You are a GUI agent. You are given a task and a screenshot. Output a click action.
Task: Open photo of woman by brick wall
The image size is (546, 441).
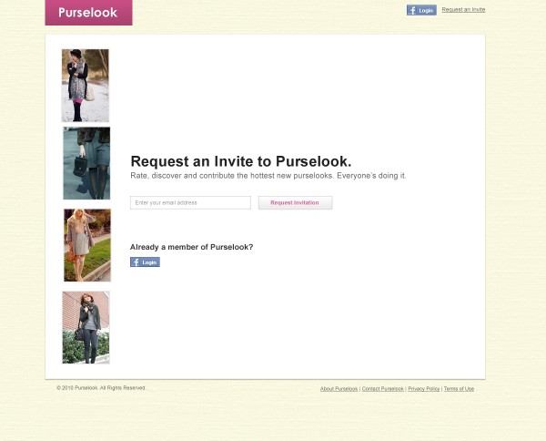pos(86,328)
